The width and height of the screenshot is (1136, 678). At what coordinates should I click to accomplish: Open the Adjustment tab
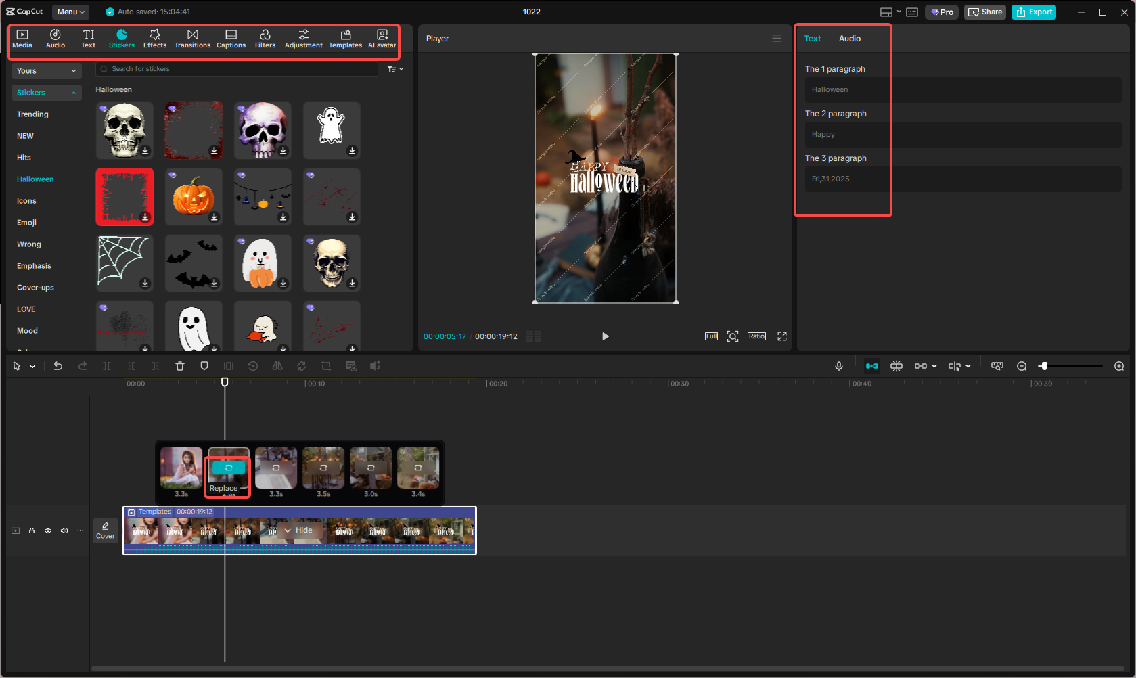[304, 39]
